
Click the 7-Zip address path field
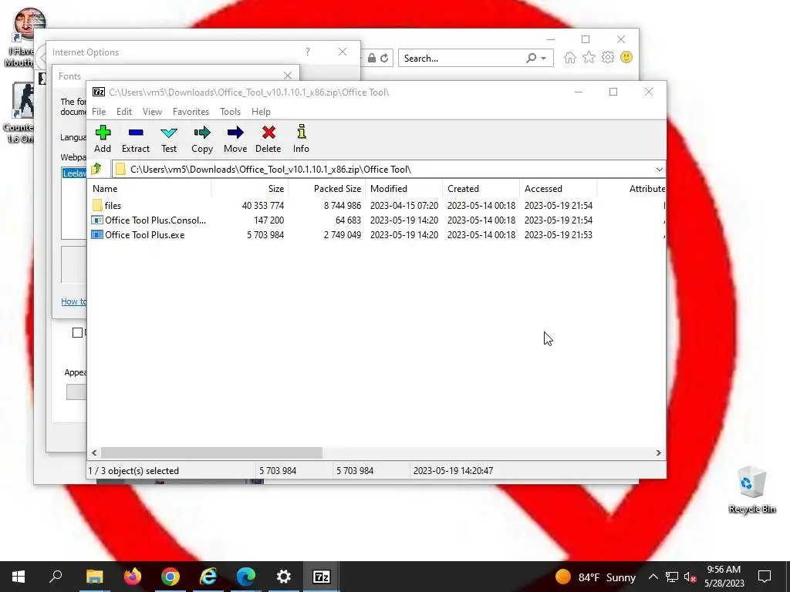[389, 169]
